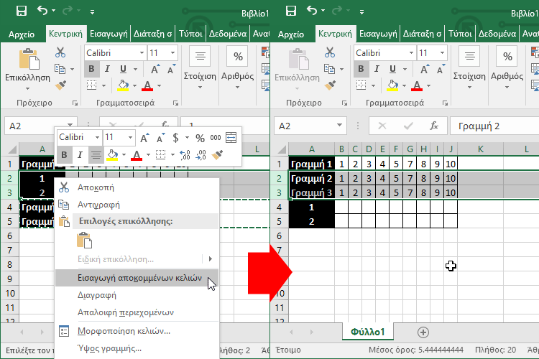The image size is (539, 359).
Task: Undo icon in left Excel window
Action: (x=42, y=11)
